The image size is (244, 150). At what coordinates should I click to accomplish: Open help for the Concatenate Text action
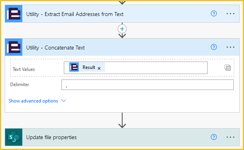pyautogui.click(x=214, y=47)
